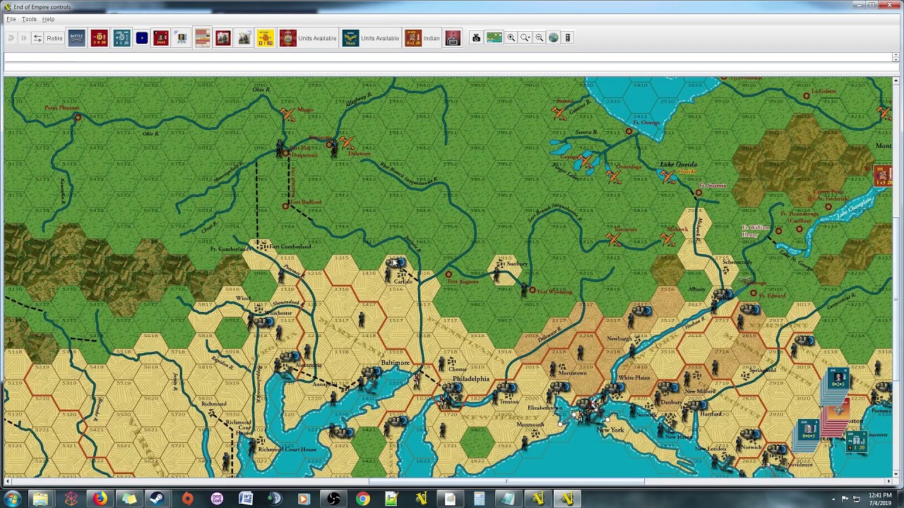Open Steam from the taskbar
The height and width of the screenshot is (508, 904).
[157, 499]
